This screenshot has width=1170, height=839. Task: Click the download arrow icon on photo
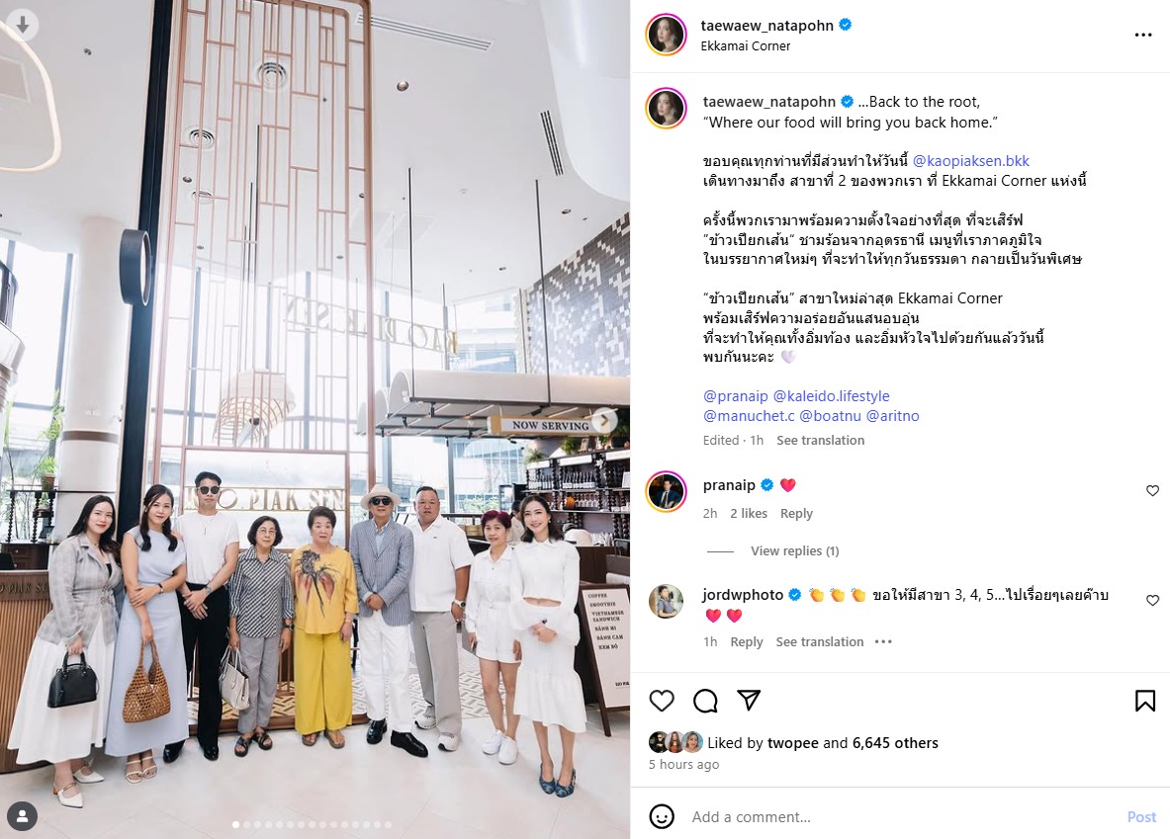23,25
